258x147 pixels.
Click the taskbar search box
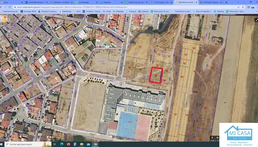click(x=28, y=144)
